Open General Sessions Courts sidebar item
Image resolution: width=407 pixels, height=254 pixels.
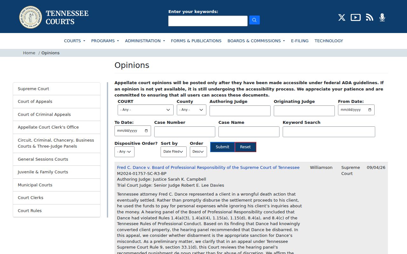57,159
